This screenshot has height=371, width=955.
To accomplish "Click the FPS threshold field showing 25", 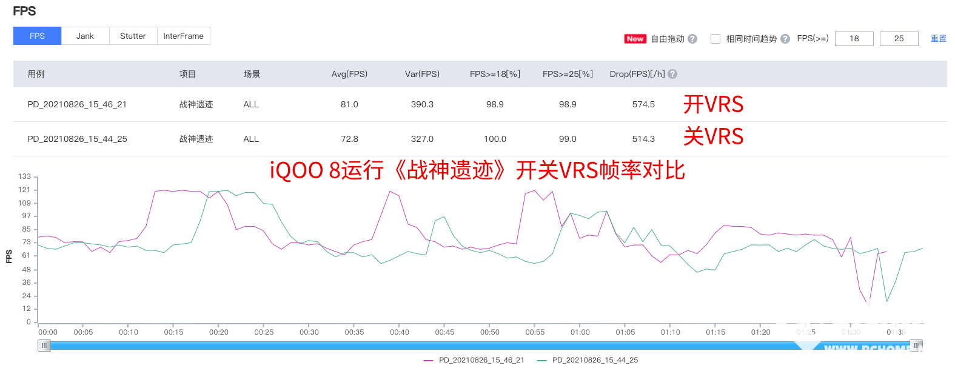I will [899, 39].
